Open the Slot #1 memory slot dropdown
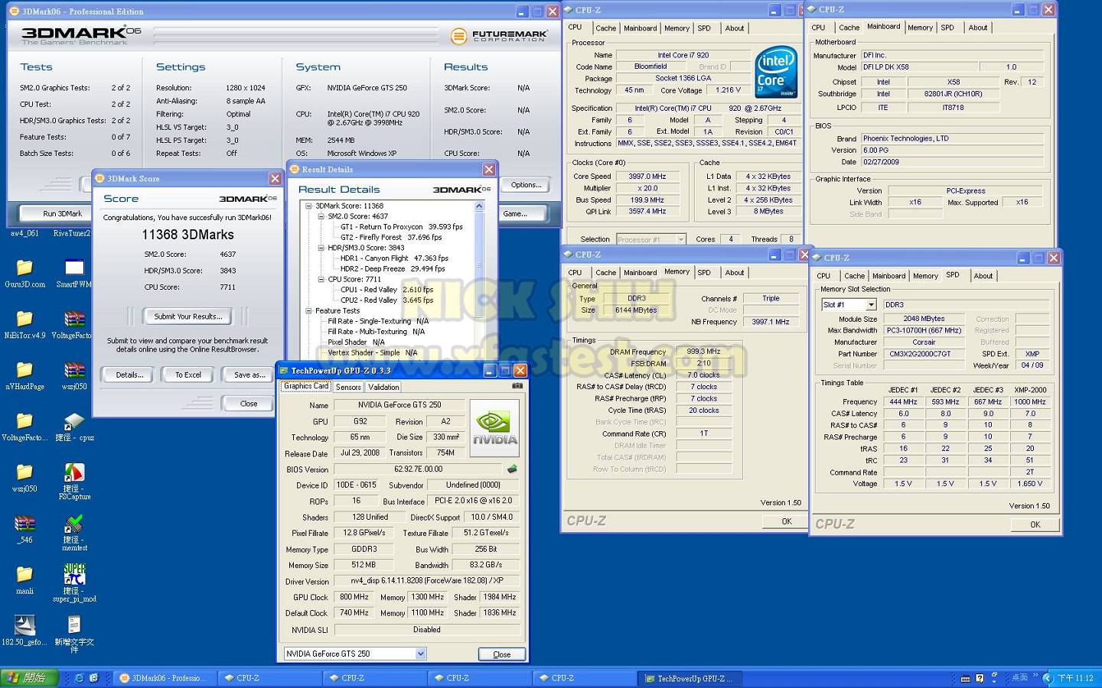 871,304
